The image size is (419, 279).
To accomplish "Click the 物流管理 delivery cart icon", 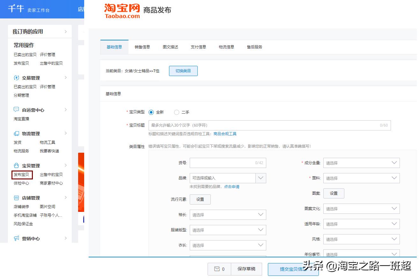I will click(16, 133).
